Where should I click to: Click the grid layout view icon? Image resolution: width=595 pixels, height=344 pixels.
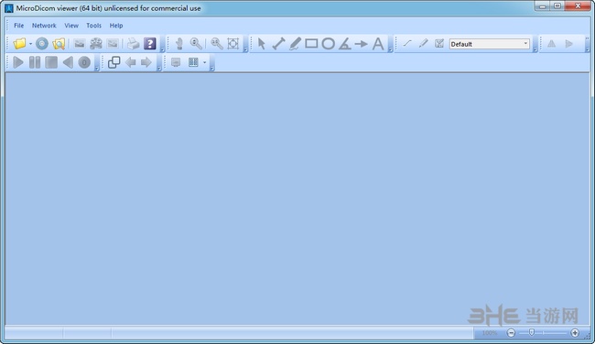[x=193, y=62]
